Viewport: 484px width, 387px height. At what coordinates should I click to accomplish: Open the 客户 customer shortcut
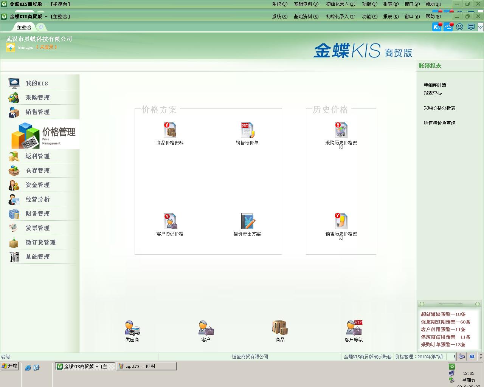coord(206,331)
